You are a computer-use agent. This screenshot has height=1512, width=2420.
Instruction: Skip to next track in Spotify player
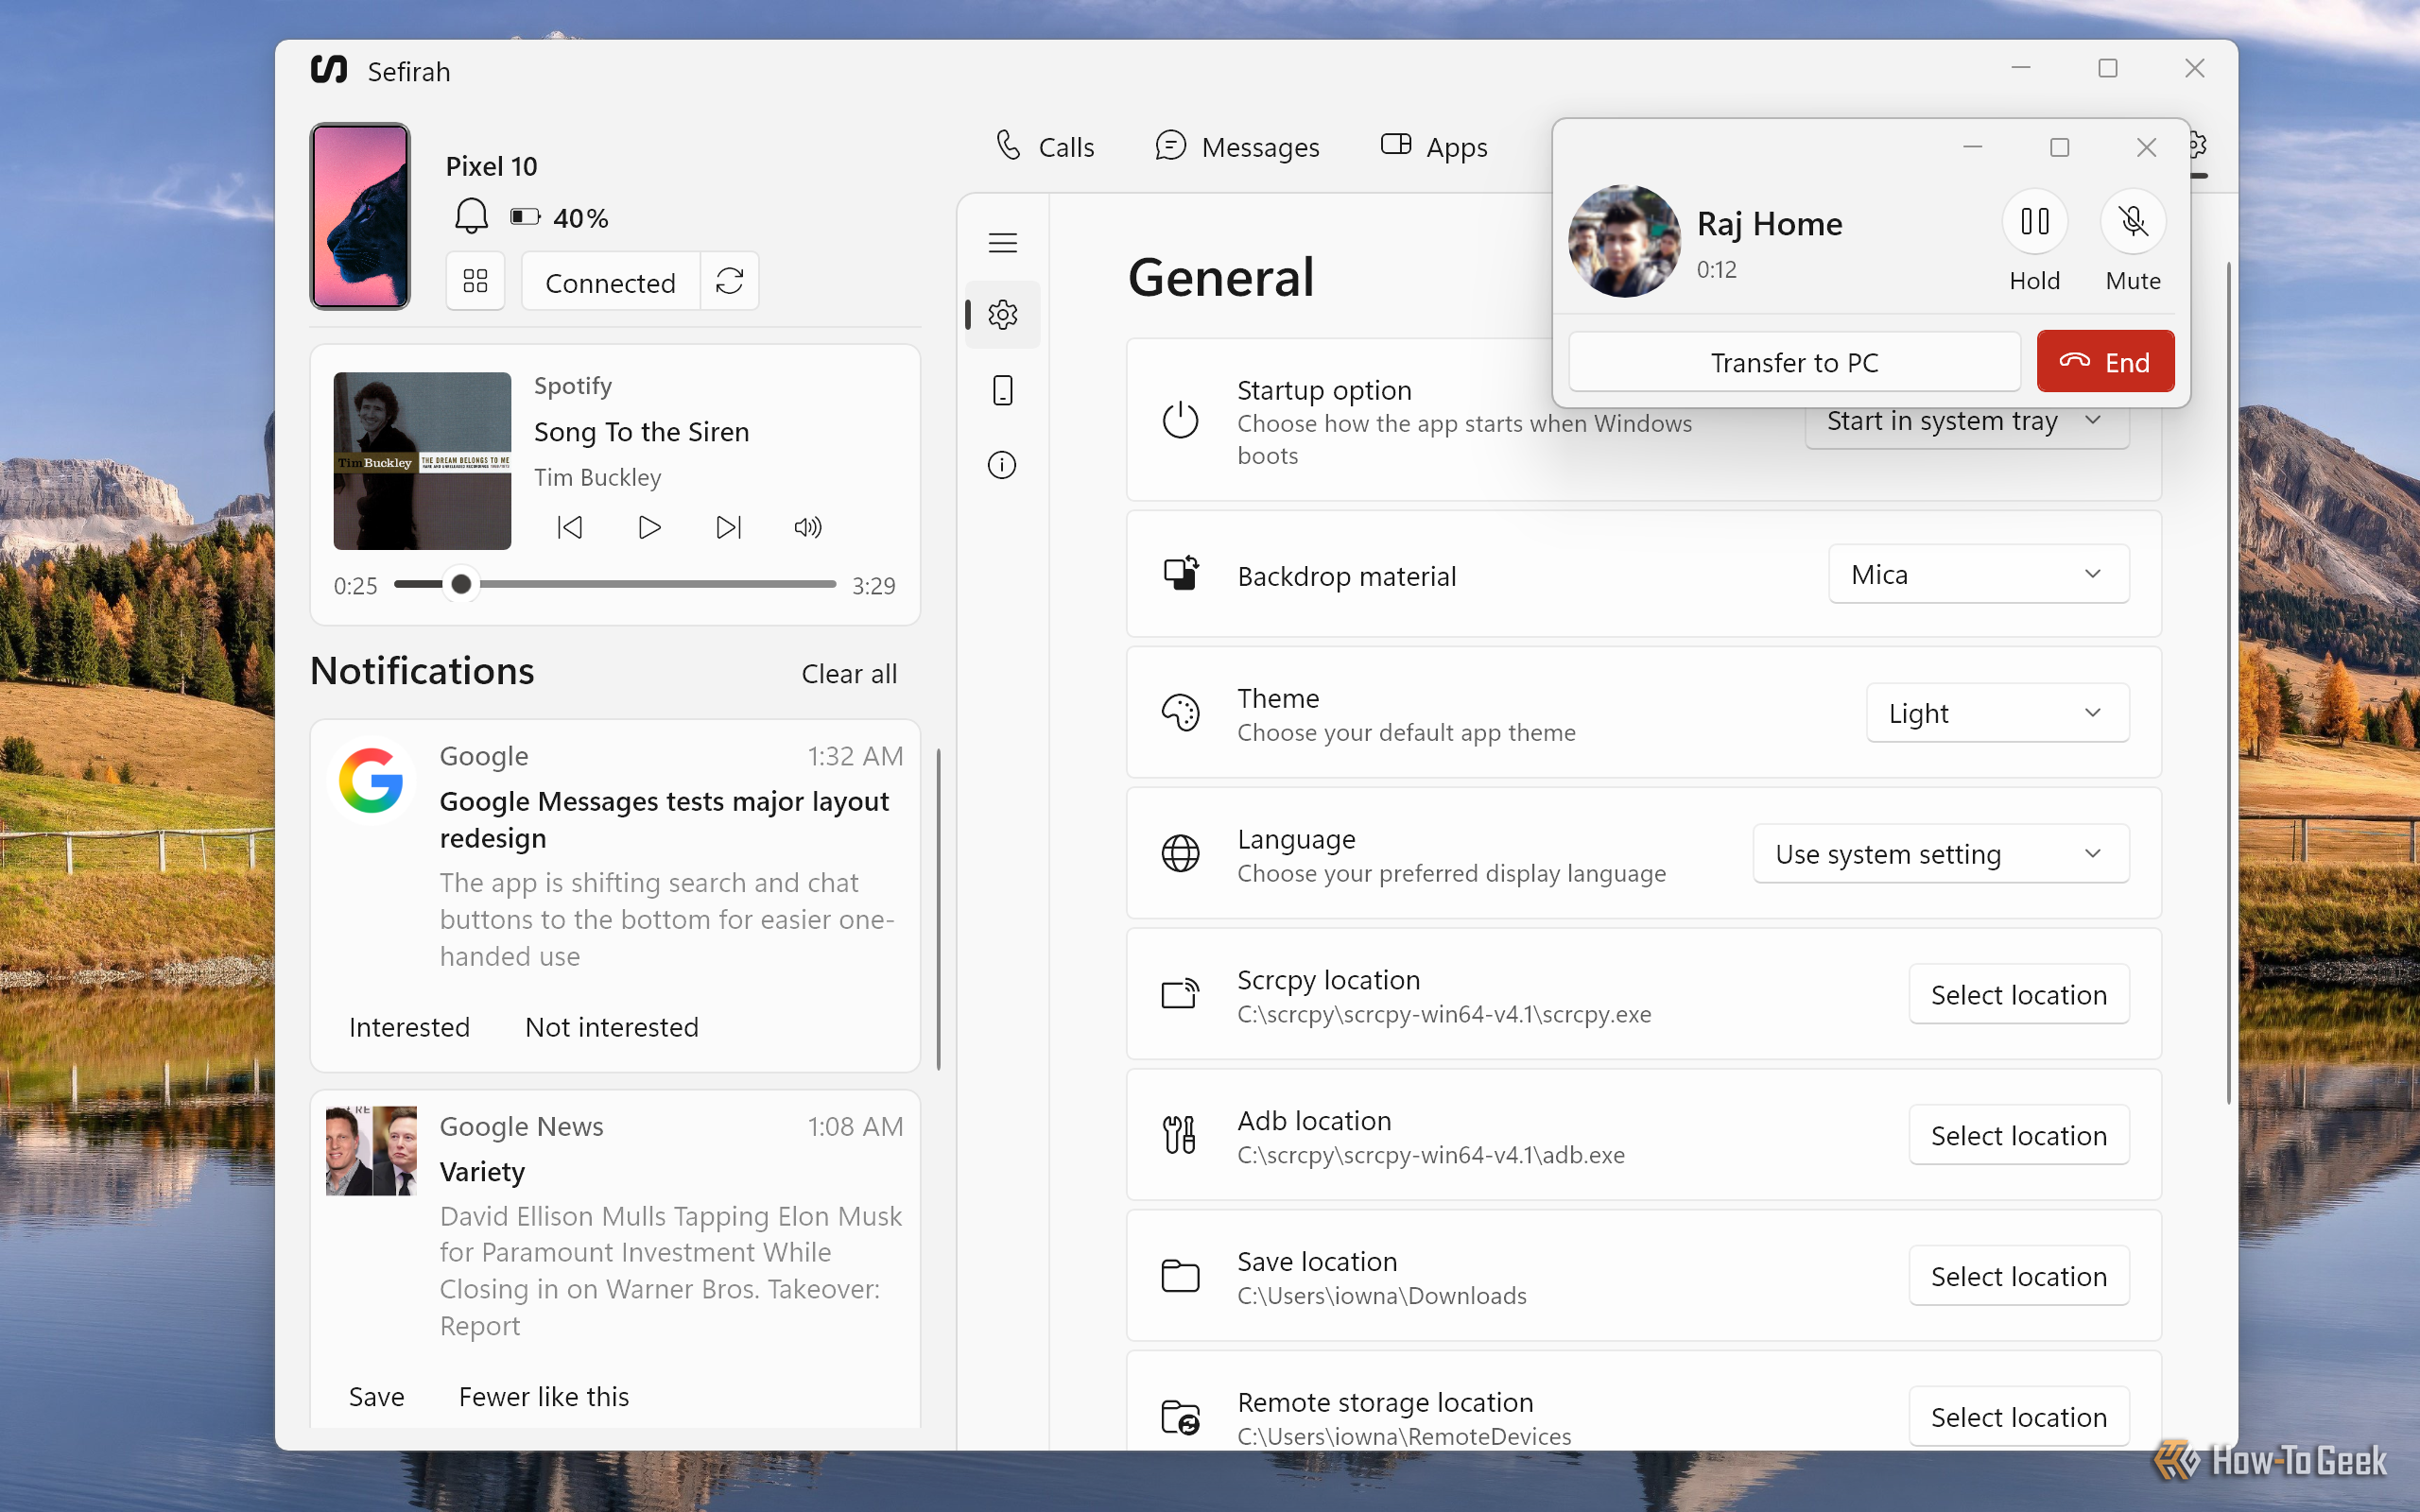click(x=729, y=527)
